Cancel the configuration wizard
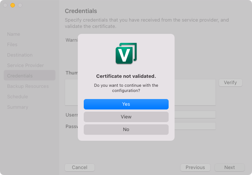 point(79,167)
